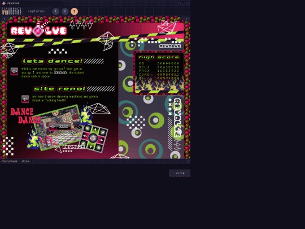
Task: Close the revolve window
Action: (x=188, y=3)
